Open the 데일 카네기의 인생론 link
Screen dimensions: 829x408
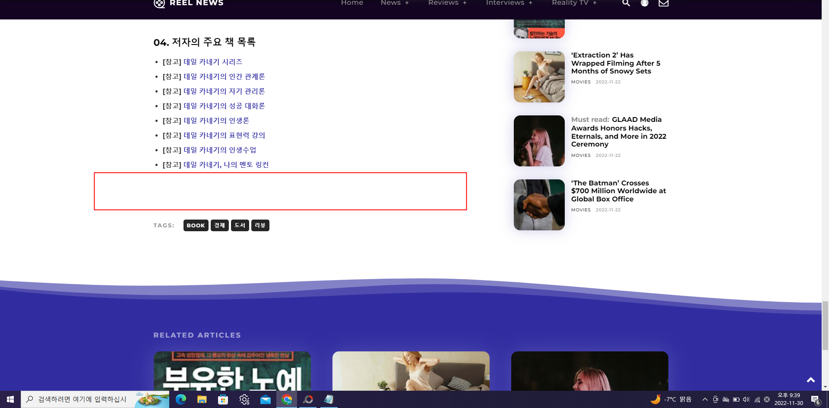216,121
